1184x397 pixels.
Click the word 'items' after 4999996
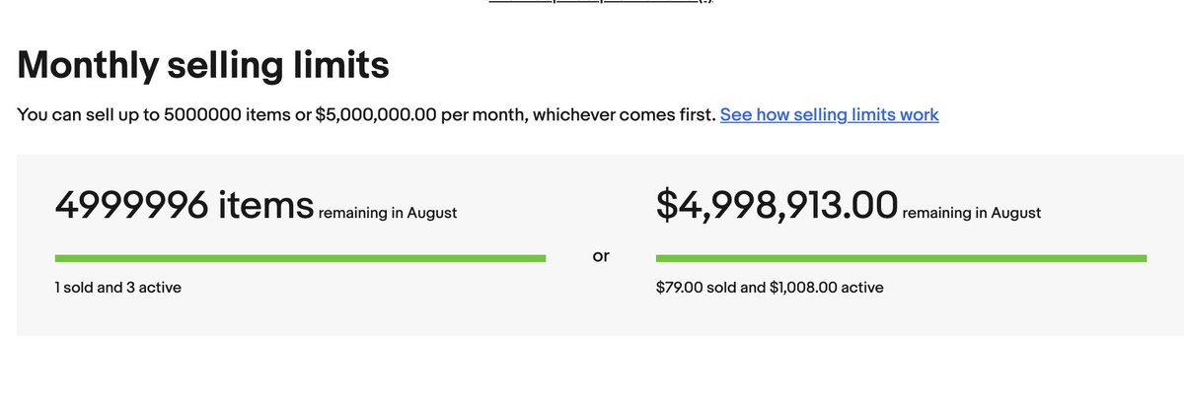pos(265,205)
